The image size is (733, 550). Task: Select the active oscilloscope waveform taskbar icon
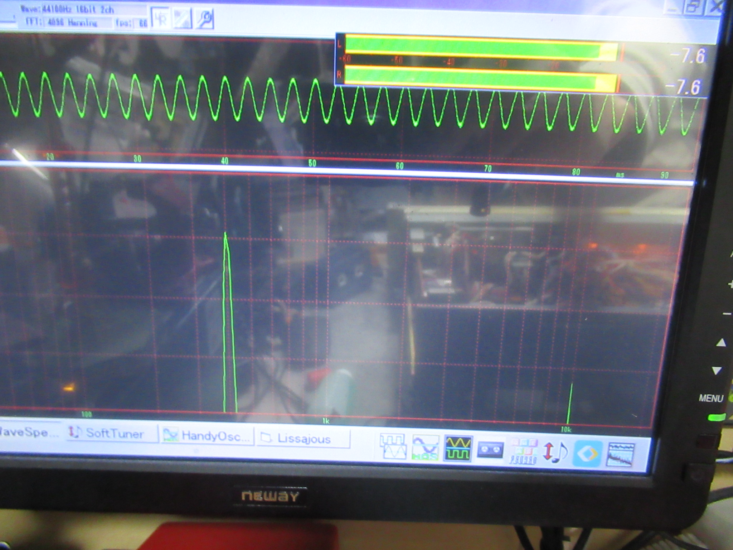pyautogui.click(x=458, y=449)
